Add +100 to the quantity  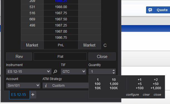click(140, 88)
